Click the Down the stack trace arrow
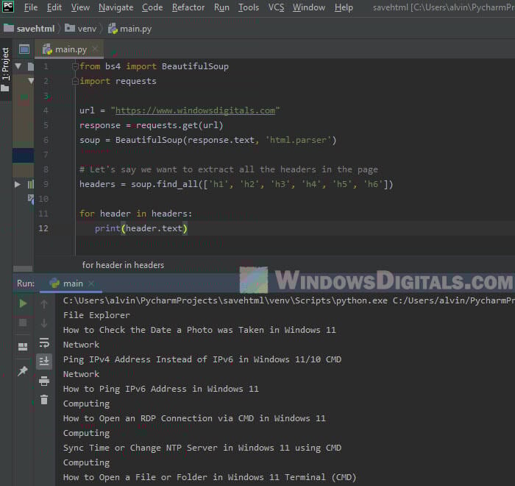515x486 pixels. coord(44,323)
